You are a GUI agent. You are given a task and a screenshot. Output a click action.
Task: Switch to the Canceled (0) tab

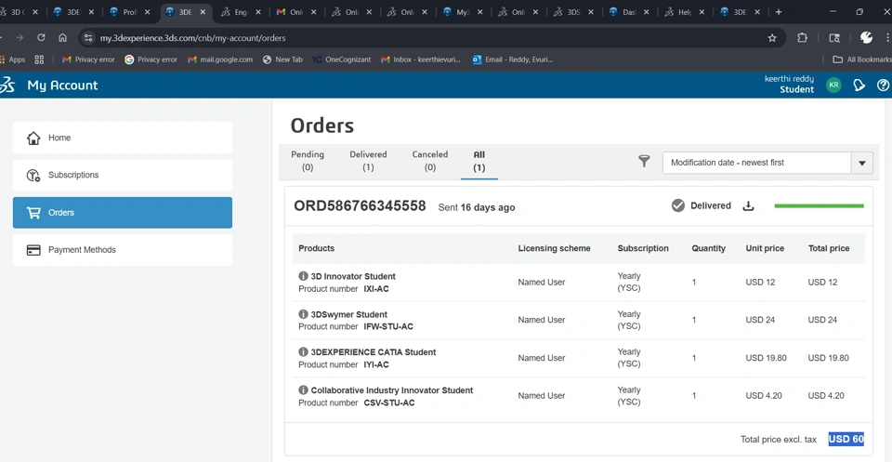430,161
